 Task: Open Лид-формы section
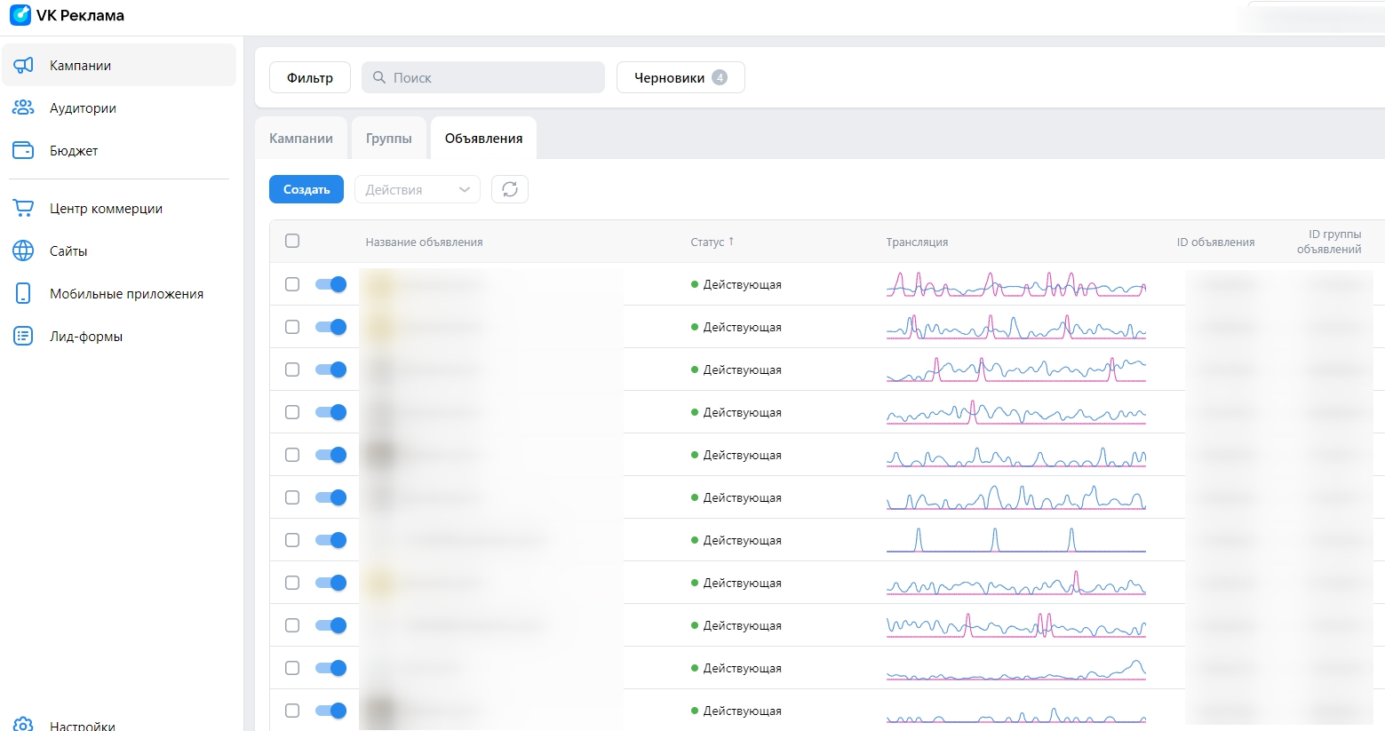(119, 337)
